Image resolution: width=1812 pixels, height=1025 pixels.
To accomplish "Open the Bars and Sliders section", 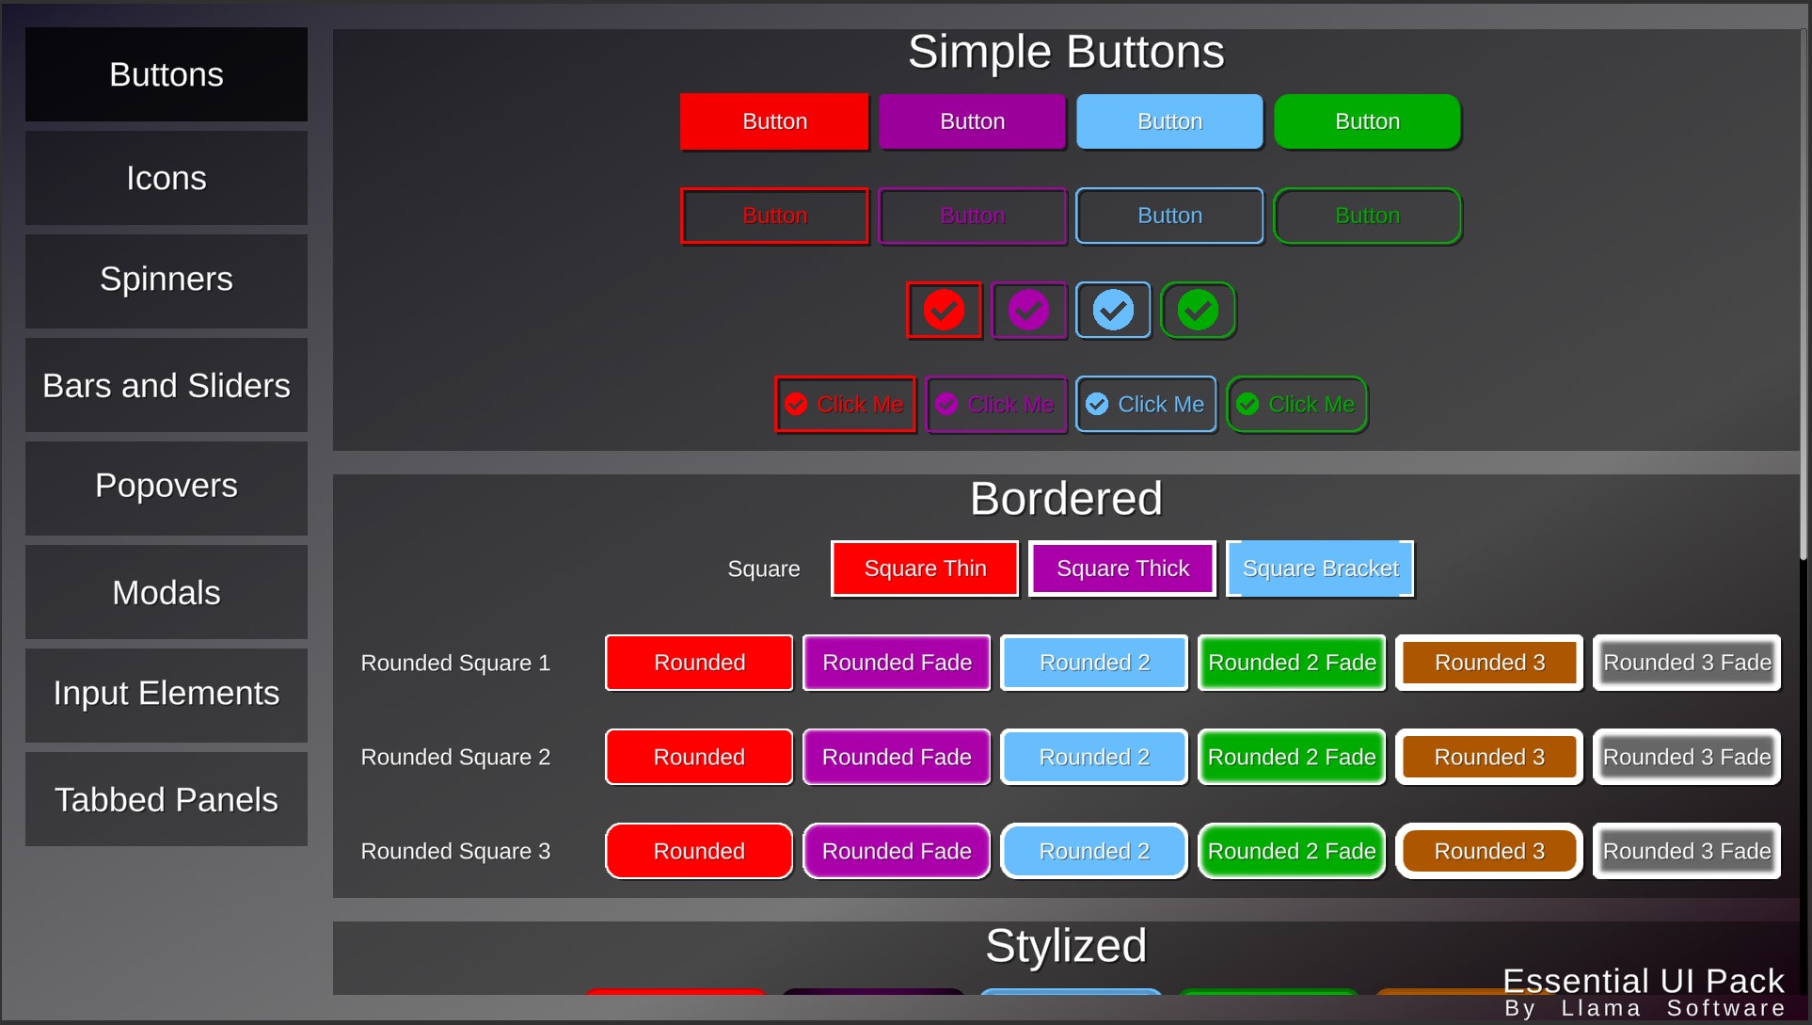I will pos(166,384).
